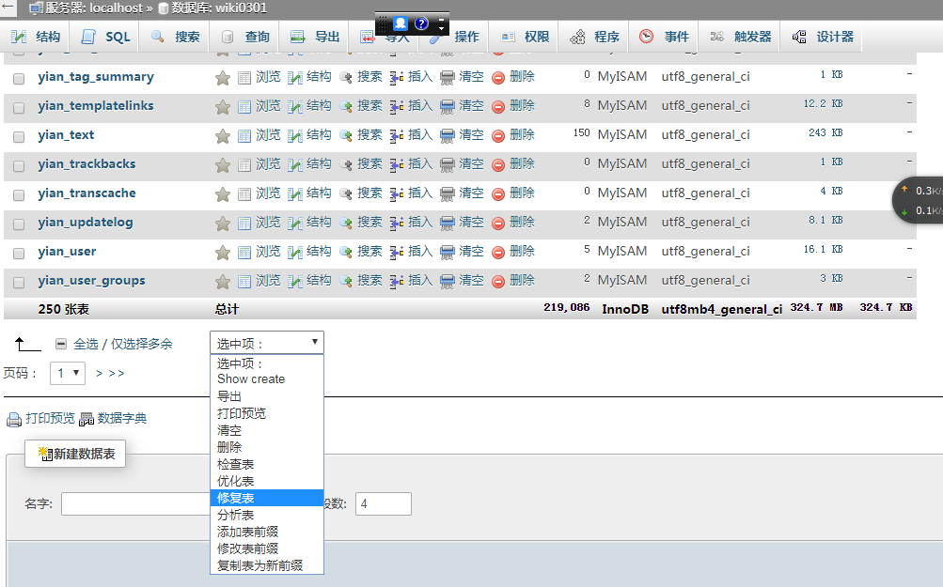943x587 pixels.
Task: Check the yian_tag_summary checkbox
Action: coord(19,79)
